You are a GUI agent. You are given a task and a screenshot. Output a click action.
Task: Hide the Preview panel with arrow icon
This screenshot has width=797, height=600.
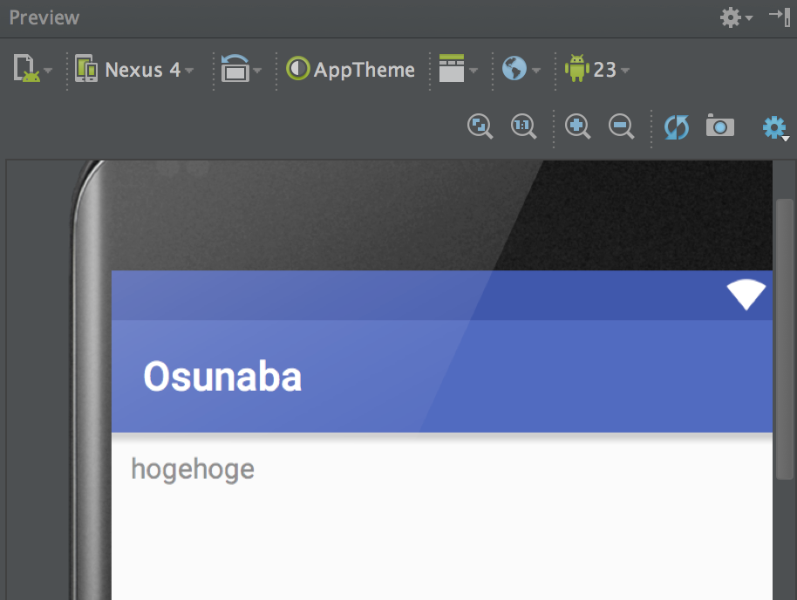tap(780, 17)
